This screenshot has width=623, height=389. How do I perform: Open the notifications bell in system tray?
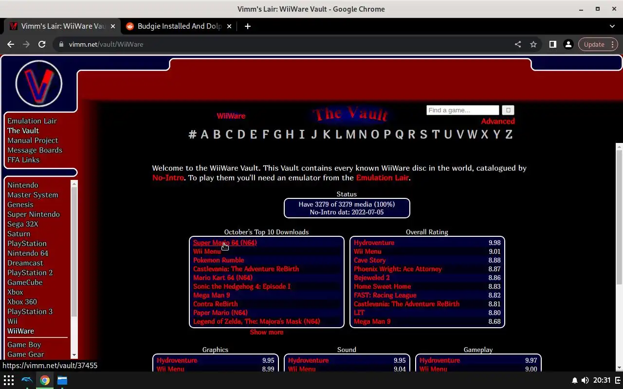(574, 380)
